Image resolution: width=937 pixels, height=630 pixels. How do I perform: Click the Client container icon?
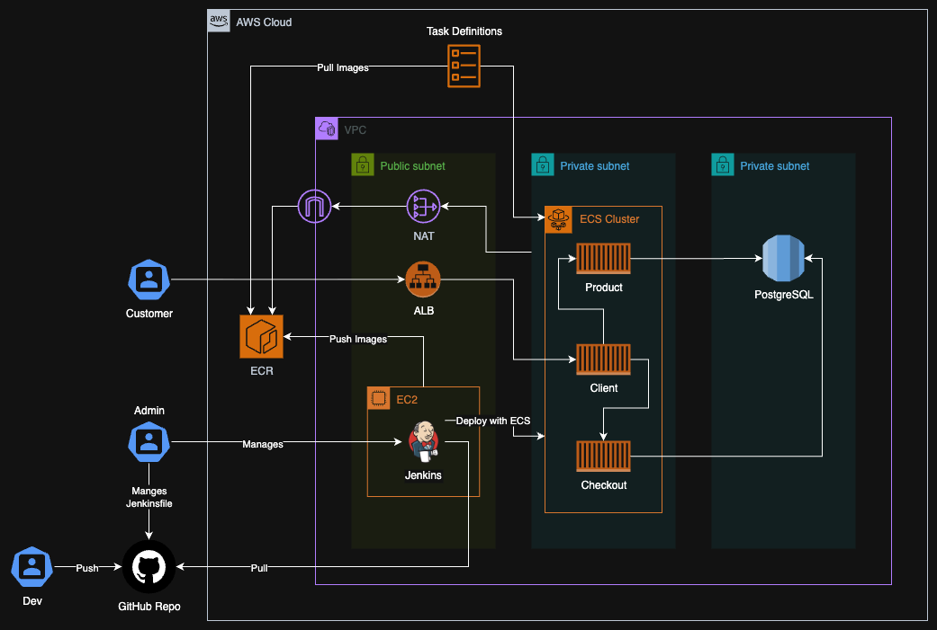[603, 359]
